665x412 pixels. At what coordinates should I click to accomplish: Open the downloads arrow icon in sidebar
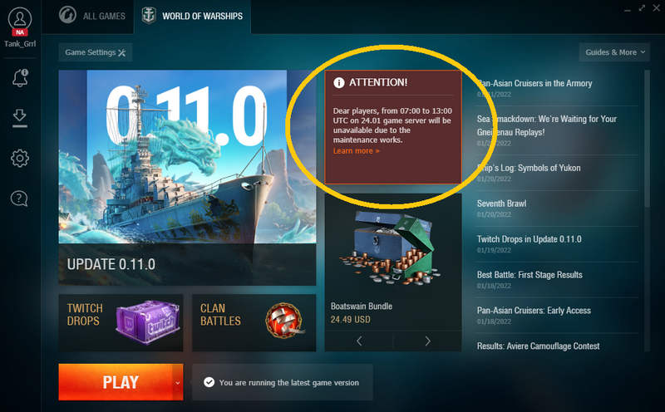pos(19,118)
